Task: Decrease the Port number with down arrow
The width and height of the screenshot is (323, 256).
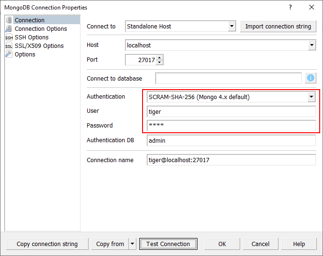Action: [160, 62]
